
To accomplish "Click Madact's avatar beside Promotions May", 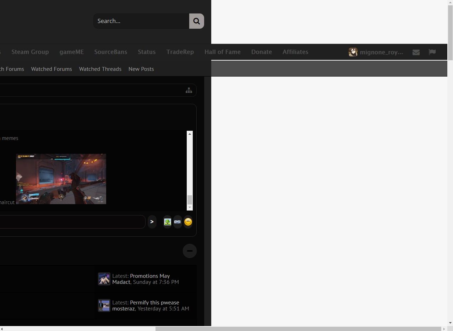I will [104, 279].
